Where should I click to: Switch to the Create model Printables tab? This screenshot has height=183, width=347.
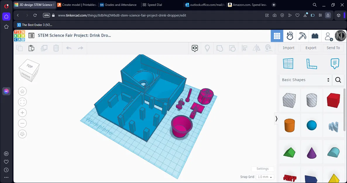tap(77, 5)
